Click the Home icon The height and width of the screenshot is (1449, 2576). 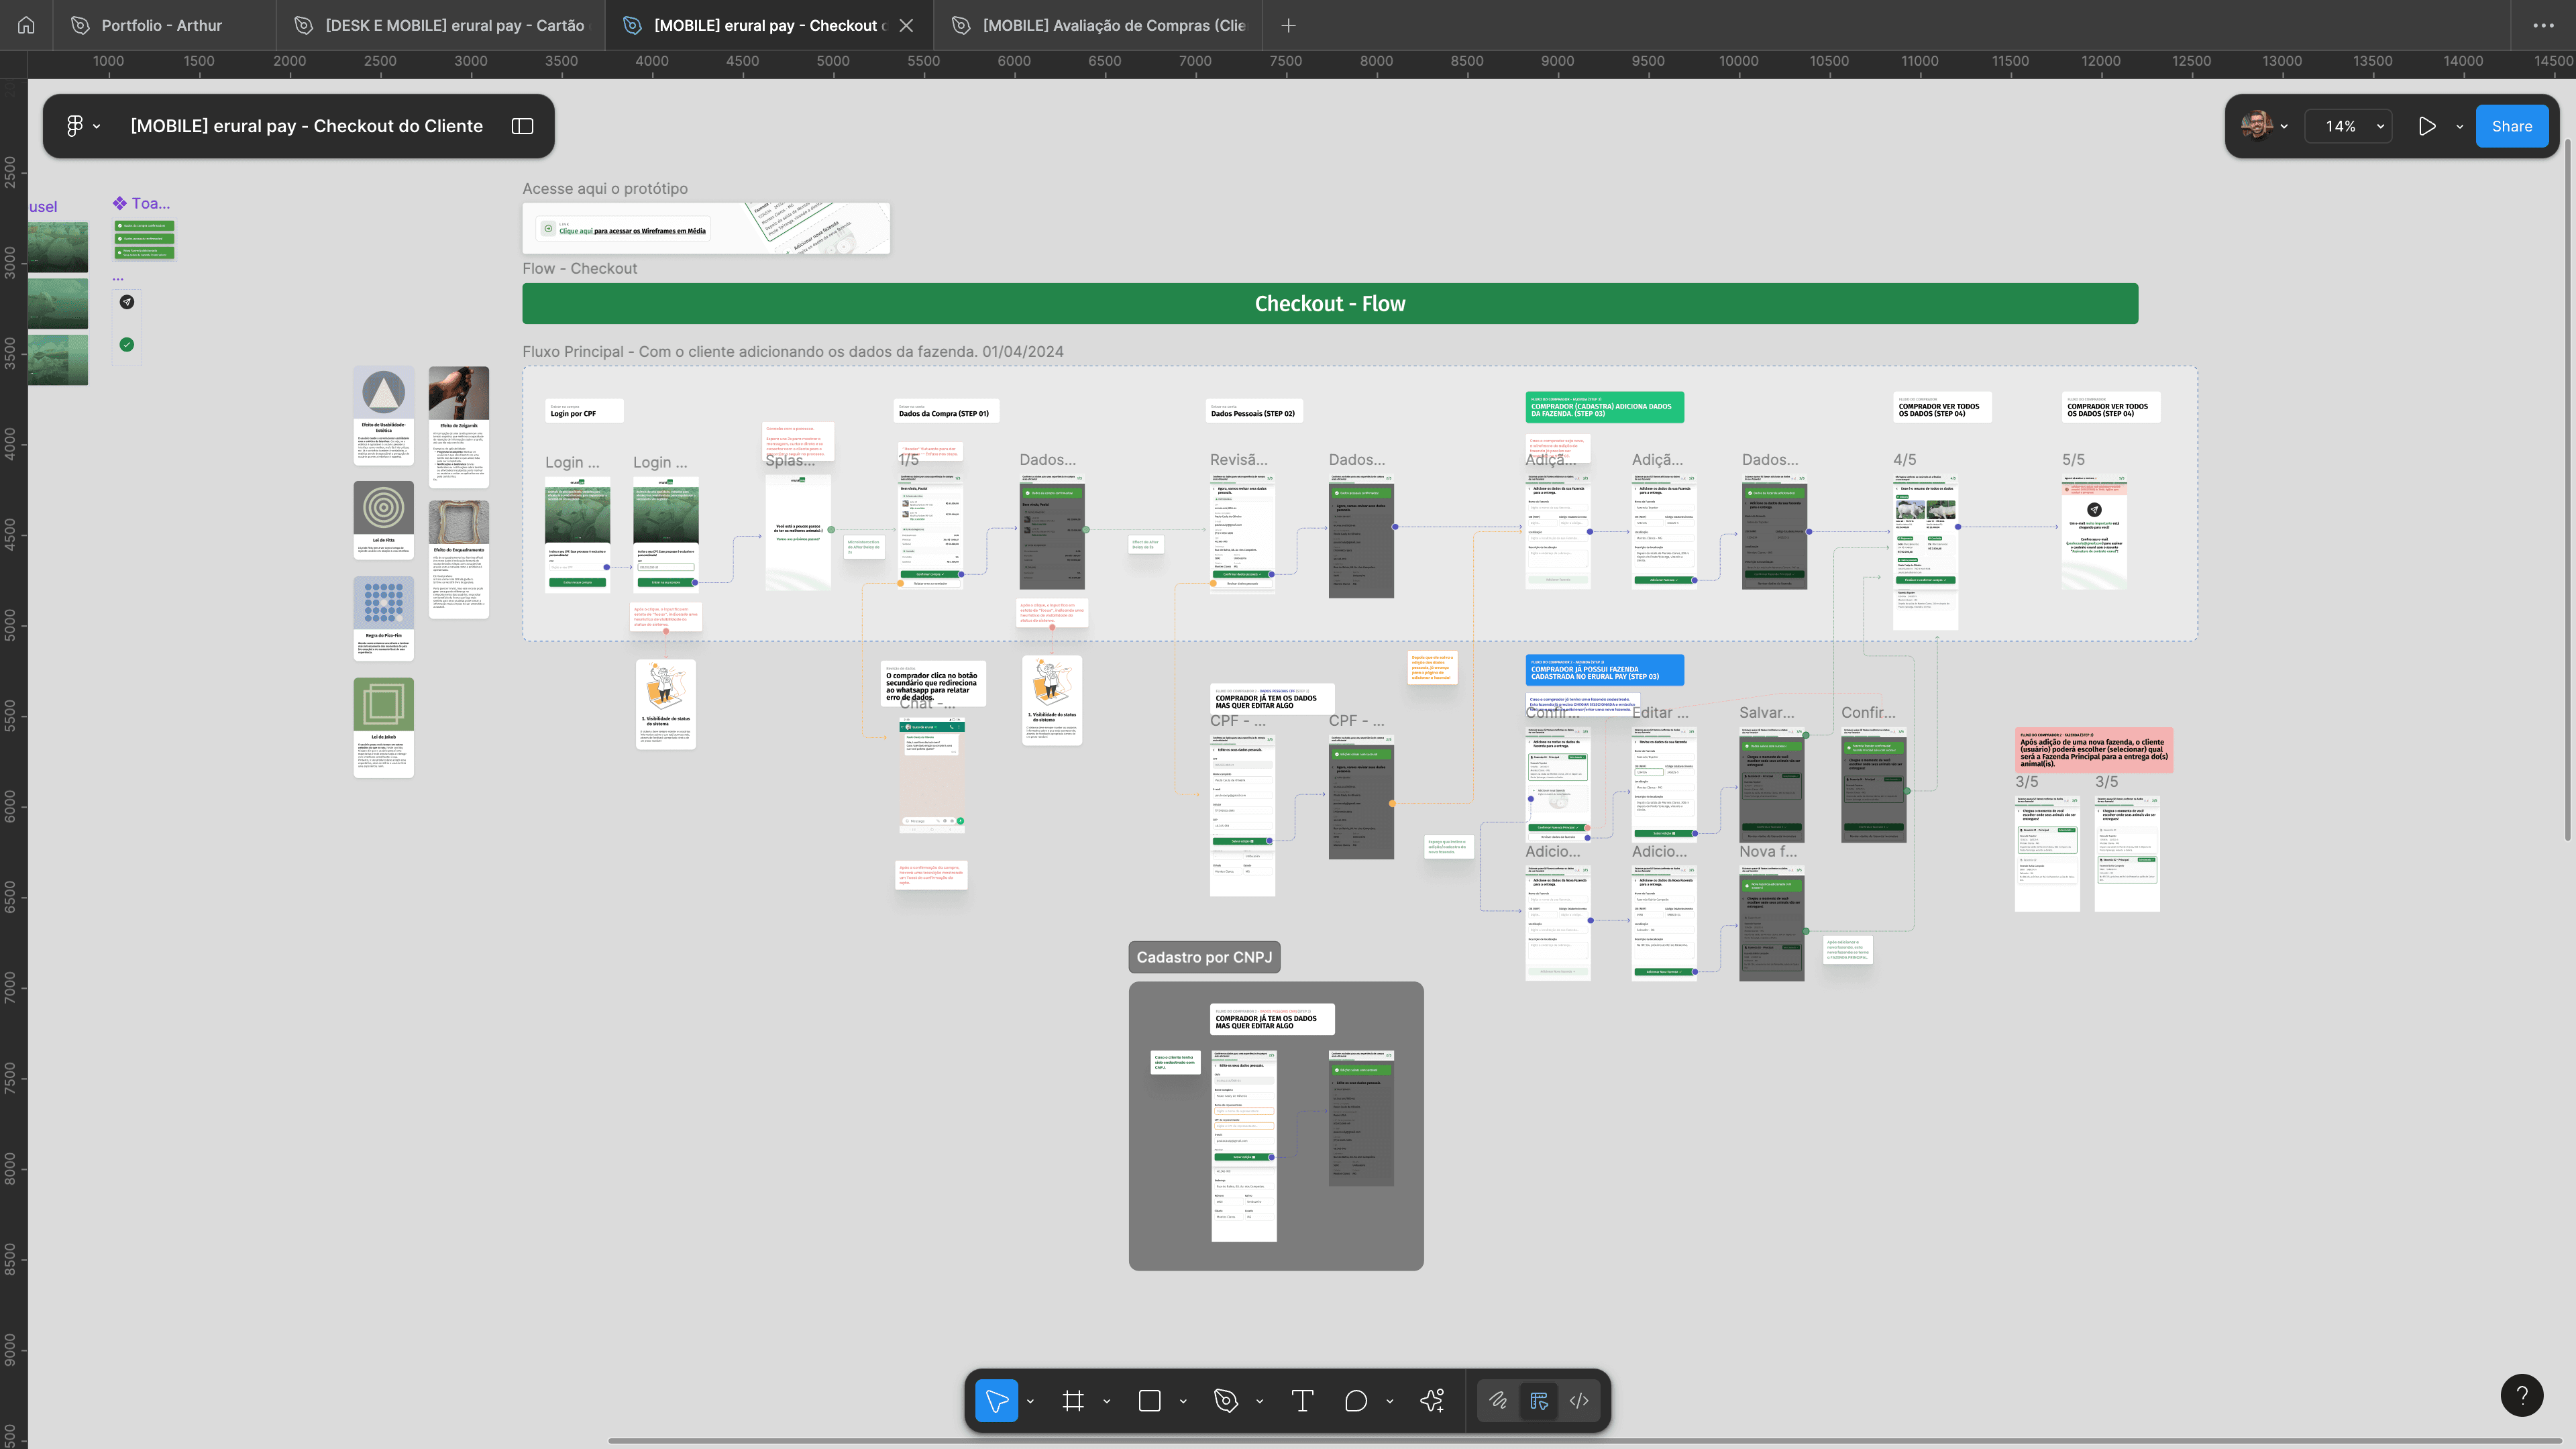pyautogui.click(x=26, y=25)
